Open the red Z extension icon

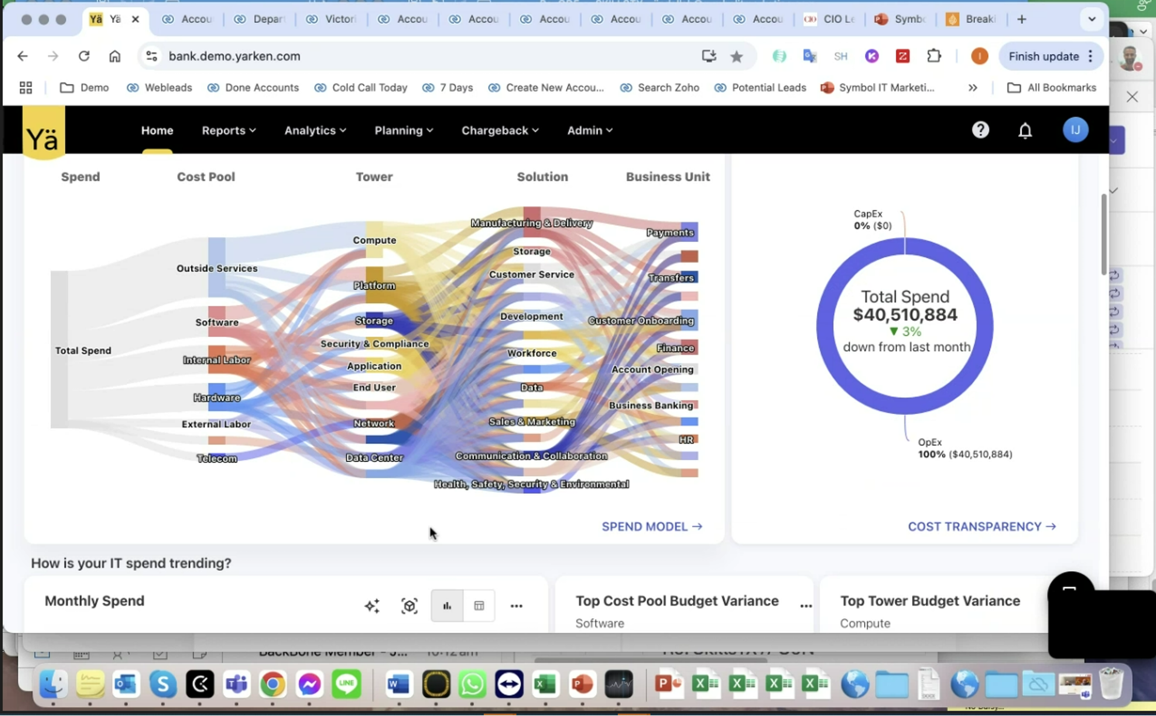coord(902,56)
